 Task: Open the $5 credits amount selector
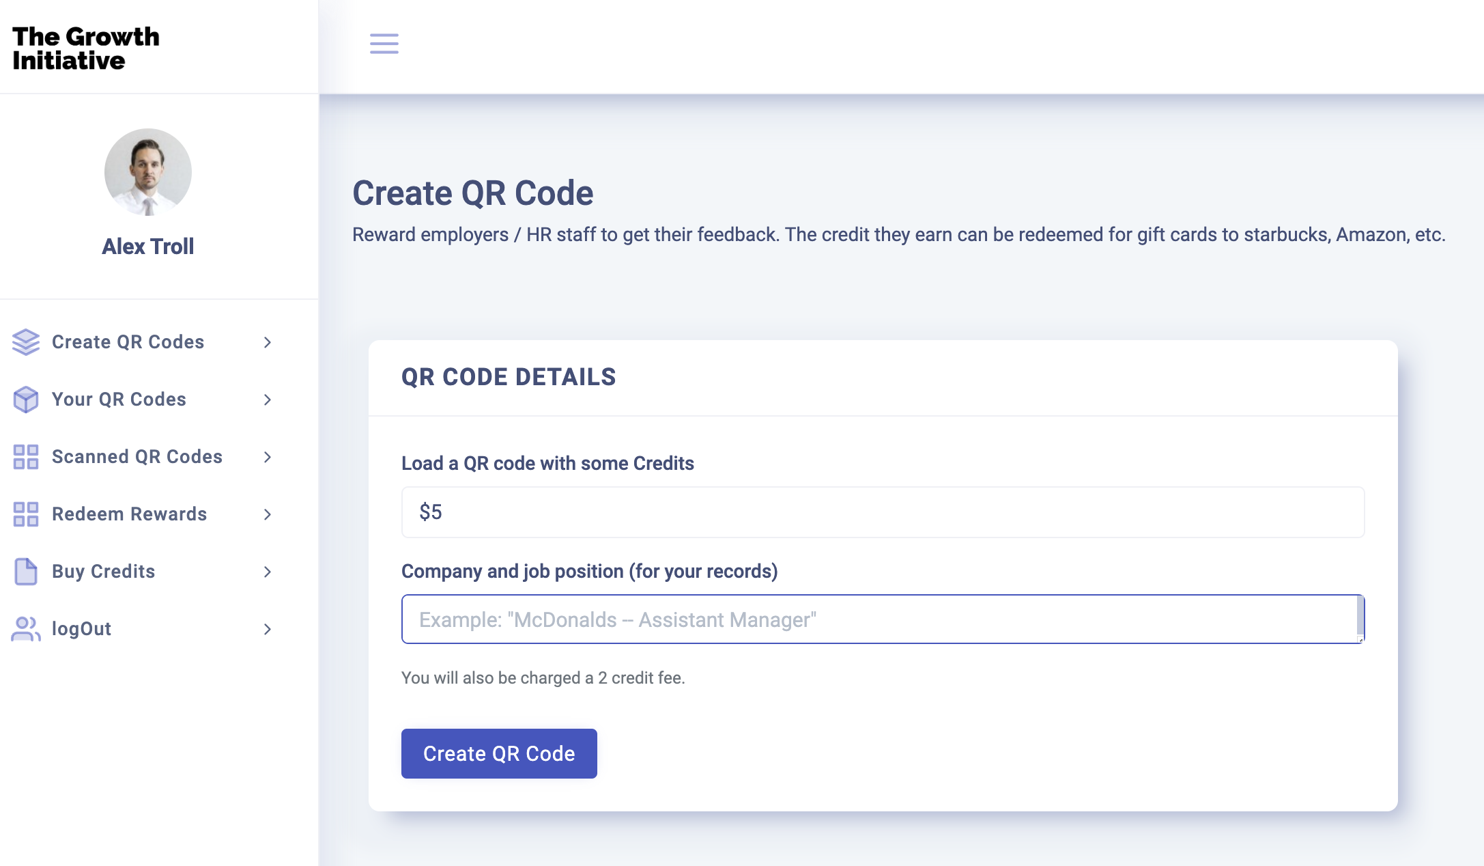[883, 512]
